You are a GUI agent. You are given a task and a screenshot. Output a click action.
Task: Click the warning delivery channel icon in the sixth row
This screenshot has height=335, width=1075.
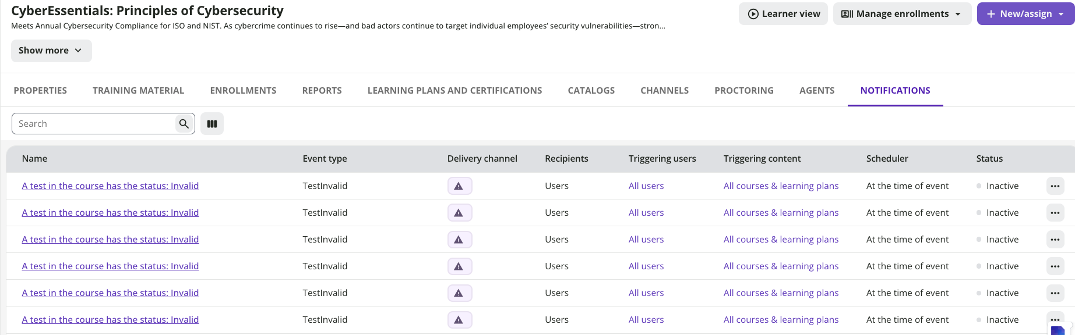pos(460,320)
